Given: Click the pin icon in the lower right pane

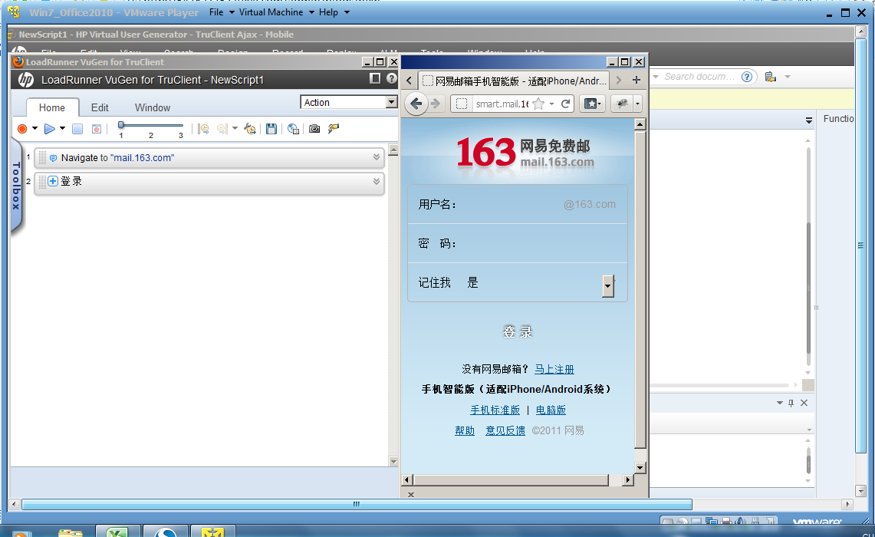Looking at the screenshot, I should tap(791, 403).
